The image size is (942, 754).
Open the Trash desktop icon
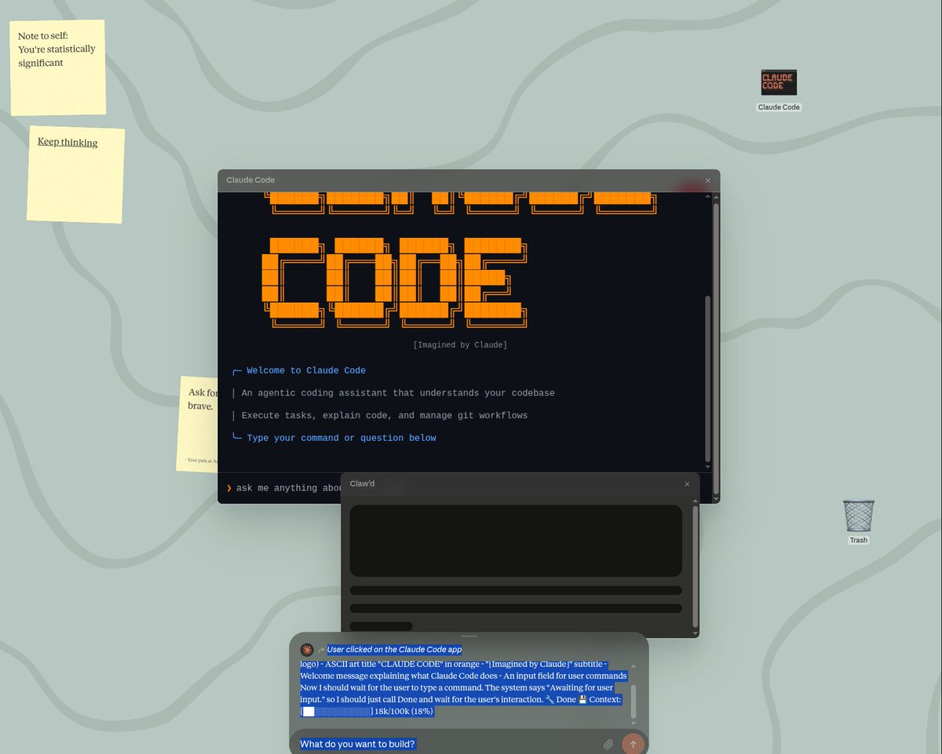(x=858, y=522)
